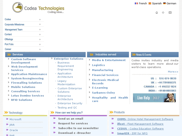Screen dimensions: 182x136
Task: Expand the Career menu chevron
Action: pyautogui.click(x=40, y=49)
